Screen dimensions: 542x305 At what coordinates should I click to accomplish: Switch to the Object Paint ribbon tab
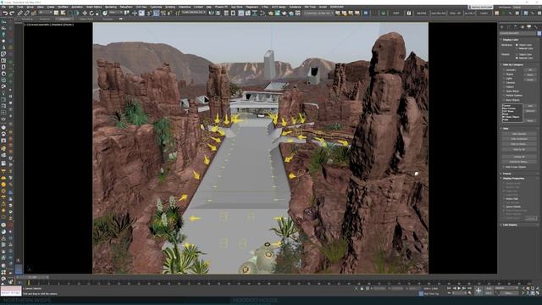86,19
